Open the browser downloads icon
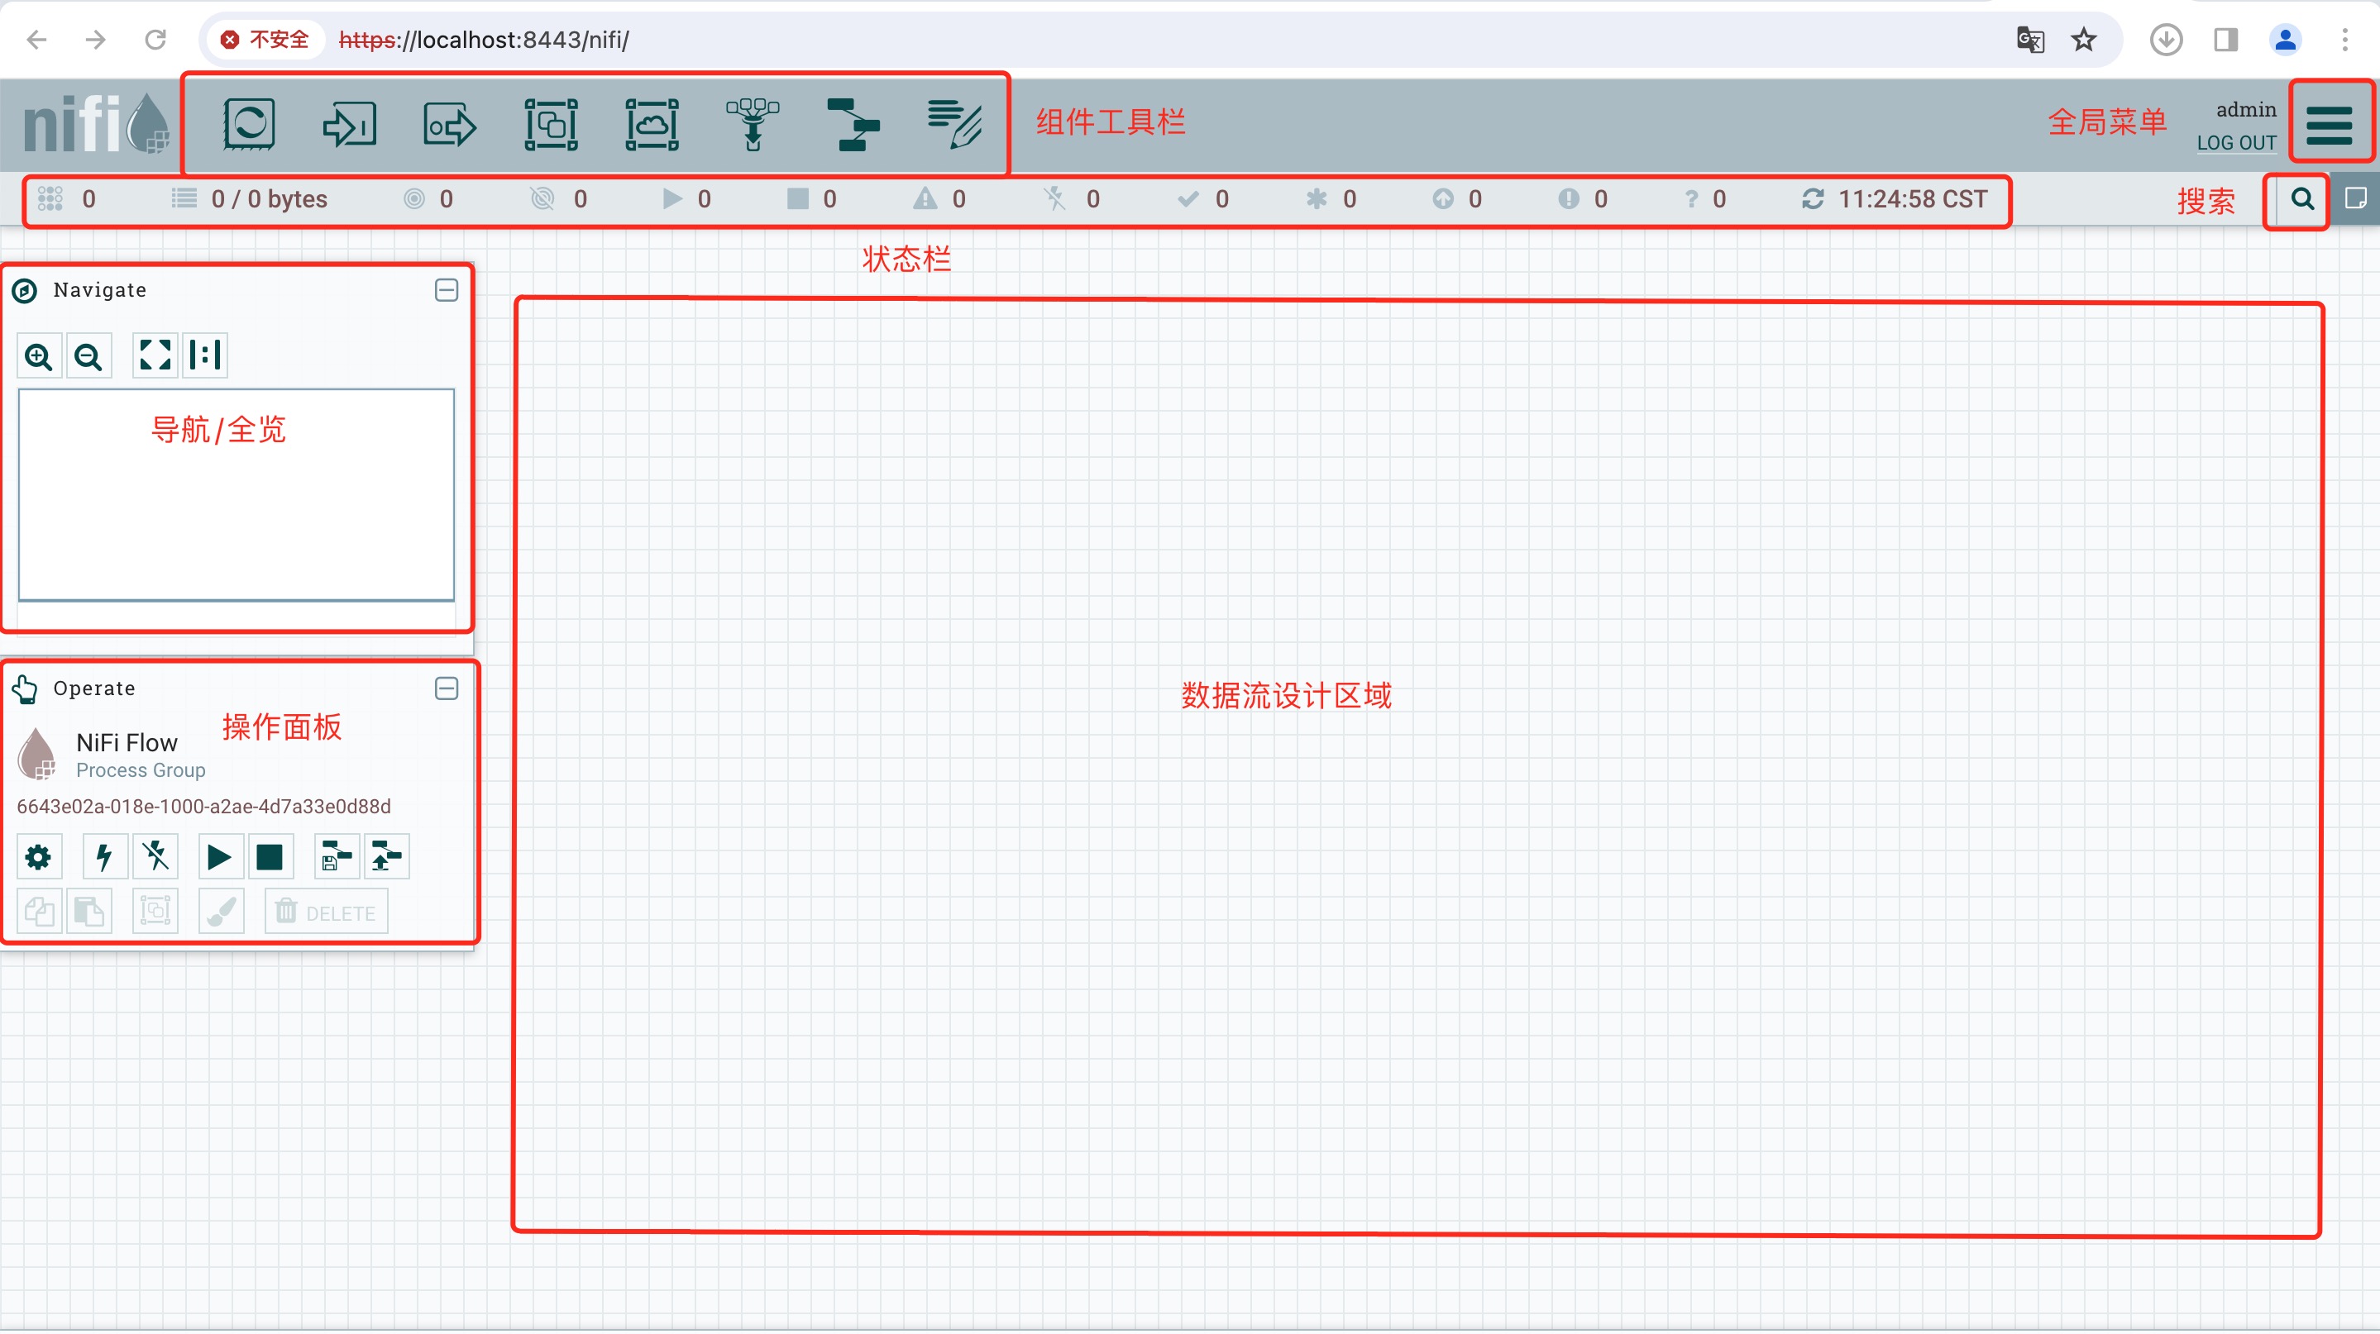The image size is (2380, 1334). pyautogui.click(x=2166, y=40)
